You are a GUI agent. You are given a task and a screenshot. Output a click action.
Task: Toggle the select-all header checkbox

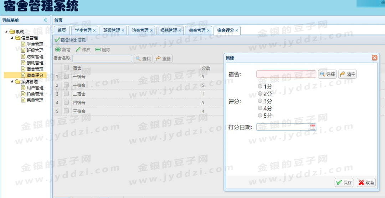(66, 68)
